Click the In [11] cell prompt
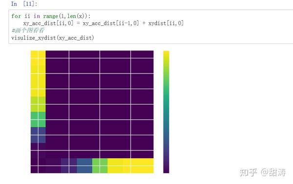293x184 pixels. pyautogui.click(x=24, y=4)
